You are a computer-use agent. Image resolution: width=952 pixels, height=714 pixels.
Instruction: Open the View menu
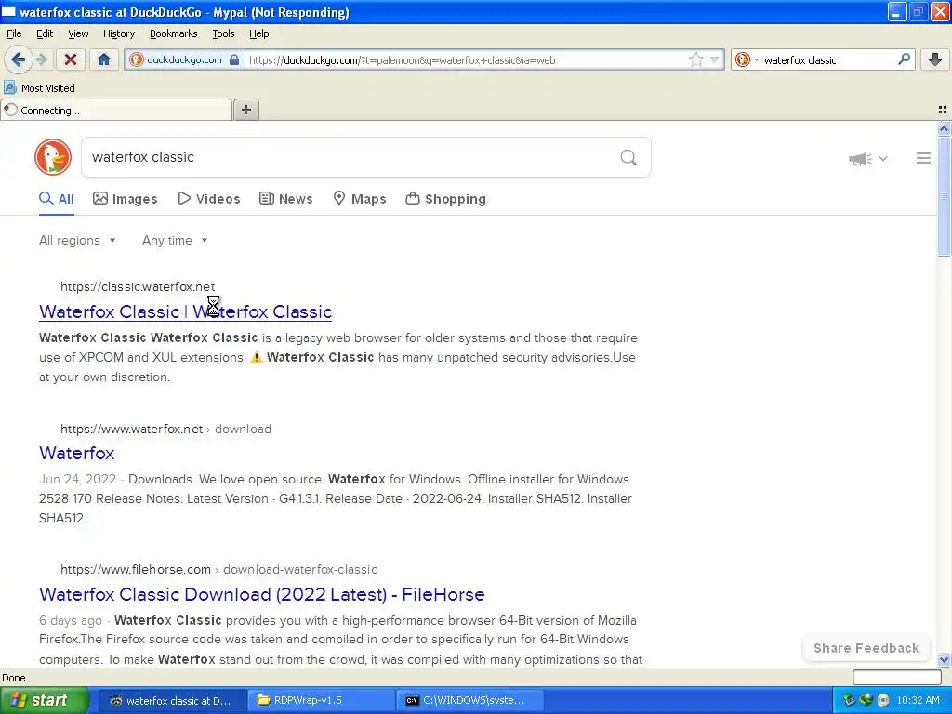pyautogui.click(x=78, y=33)
